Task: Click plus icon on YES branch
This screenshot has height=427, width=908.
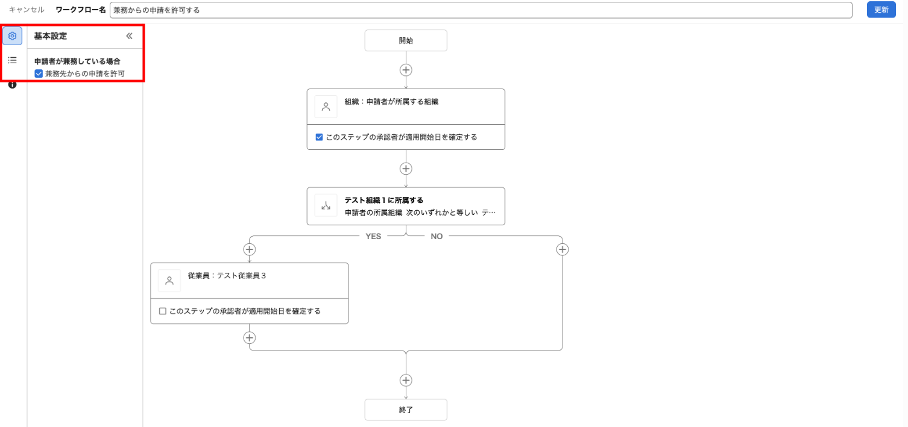Action: [x=250, y=249]
